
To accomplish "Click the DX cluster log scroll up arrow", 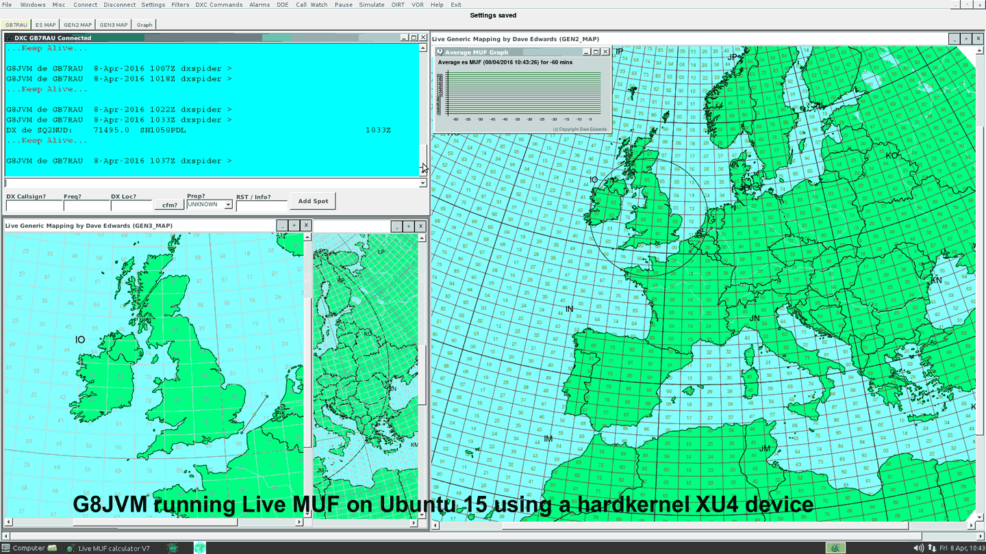I will point(422,47).
